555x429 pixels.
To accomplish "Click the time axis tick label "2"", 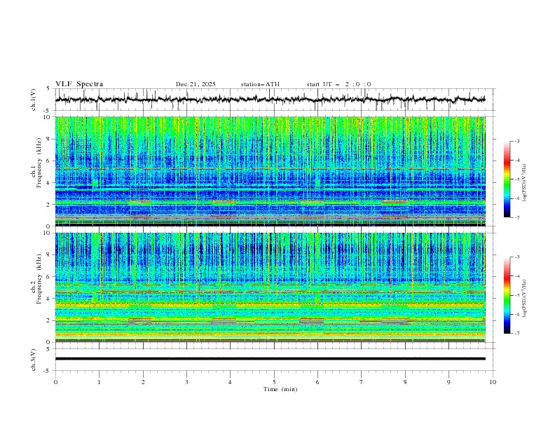I will tap(143, 382).
